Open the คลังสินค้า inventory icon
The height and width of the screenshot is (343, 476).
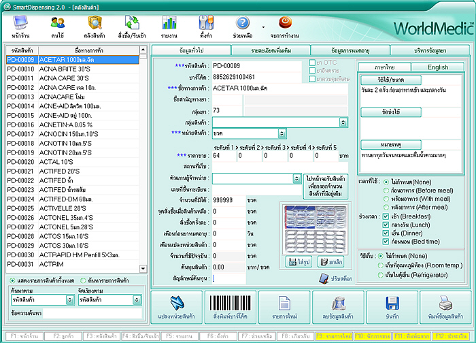pyautogui.click(x=95, y=23)
